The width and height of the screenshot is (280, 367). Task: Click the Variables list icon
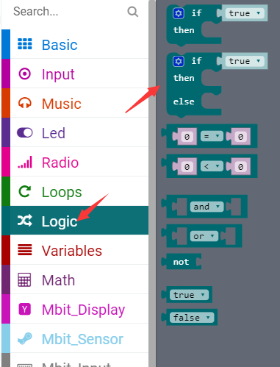click(x=25, y=250)
